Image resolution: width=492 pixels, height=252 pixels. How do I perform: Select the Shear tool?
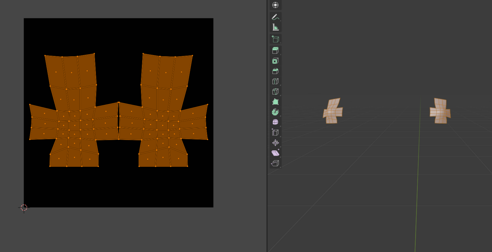[x=275, y=153]
